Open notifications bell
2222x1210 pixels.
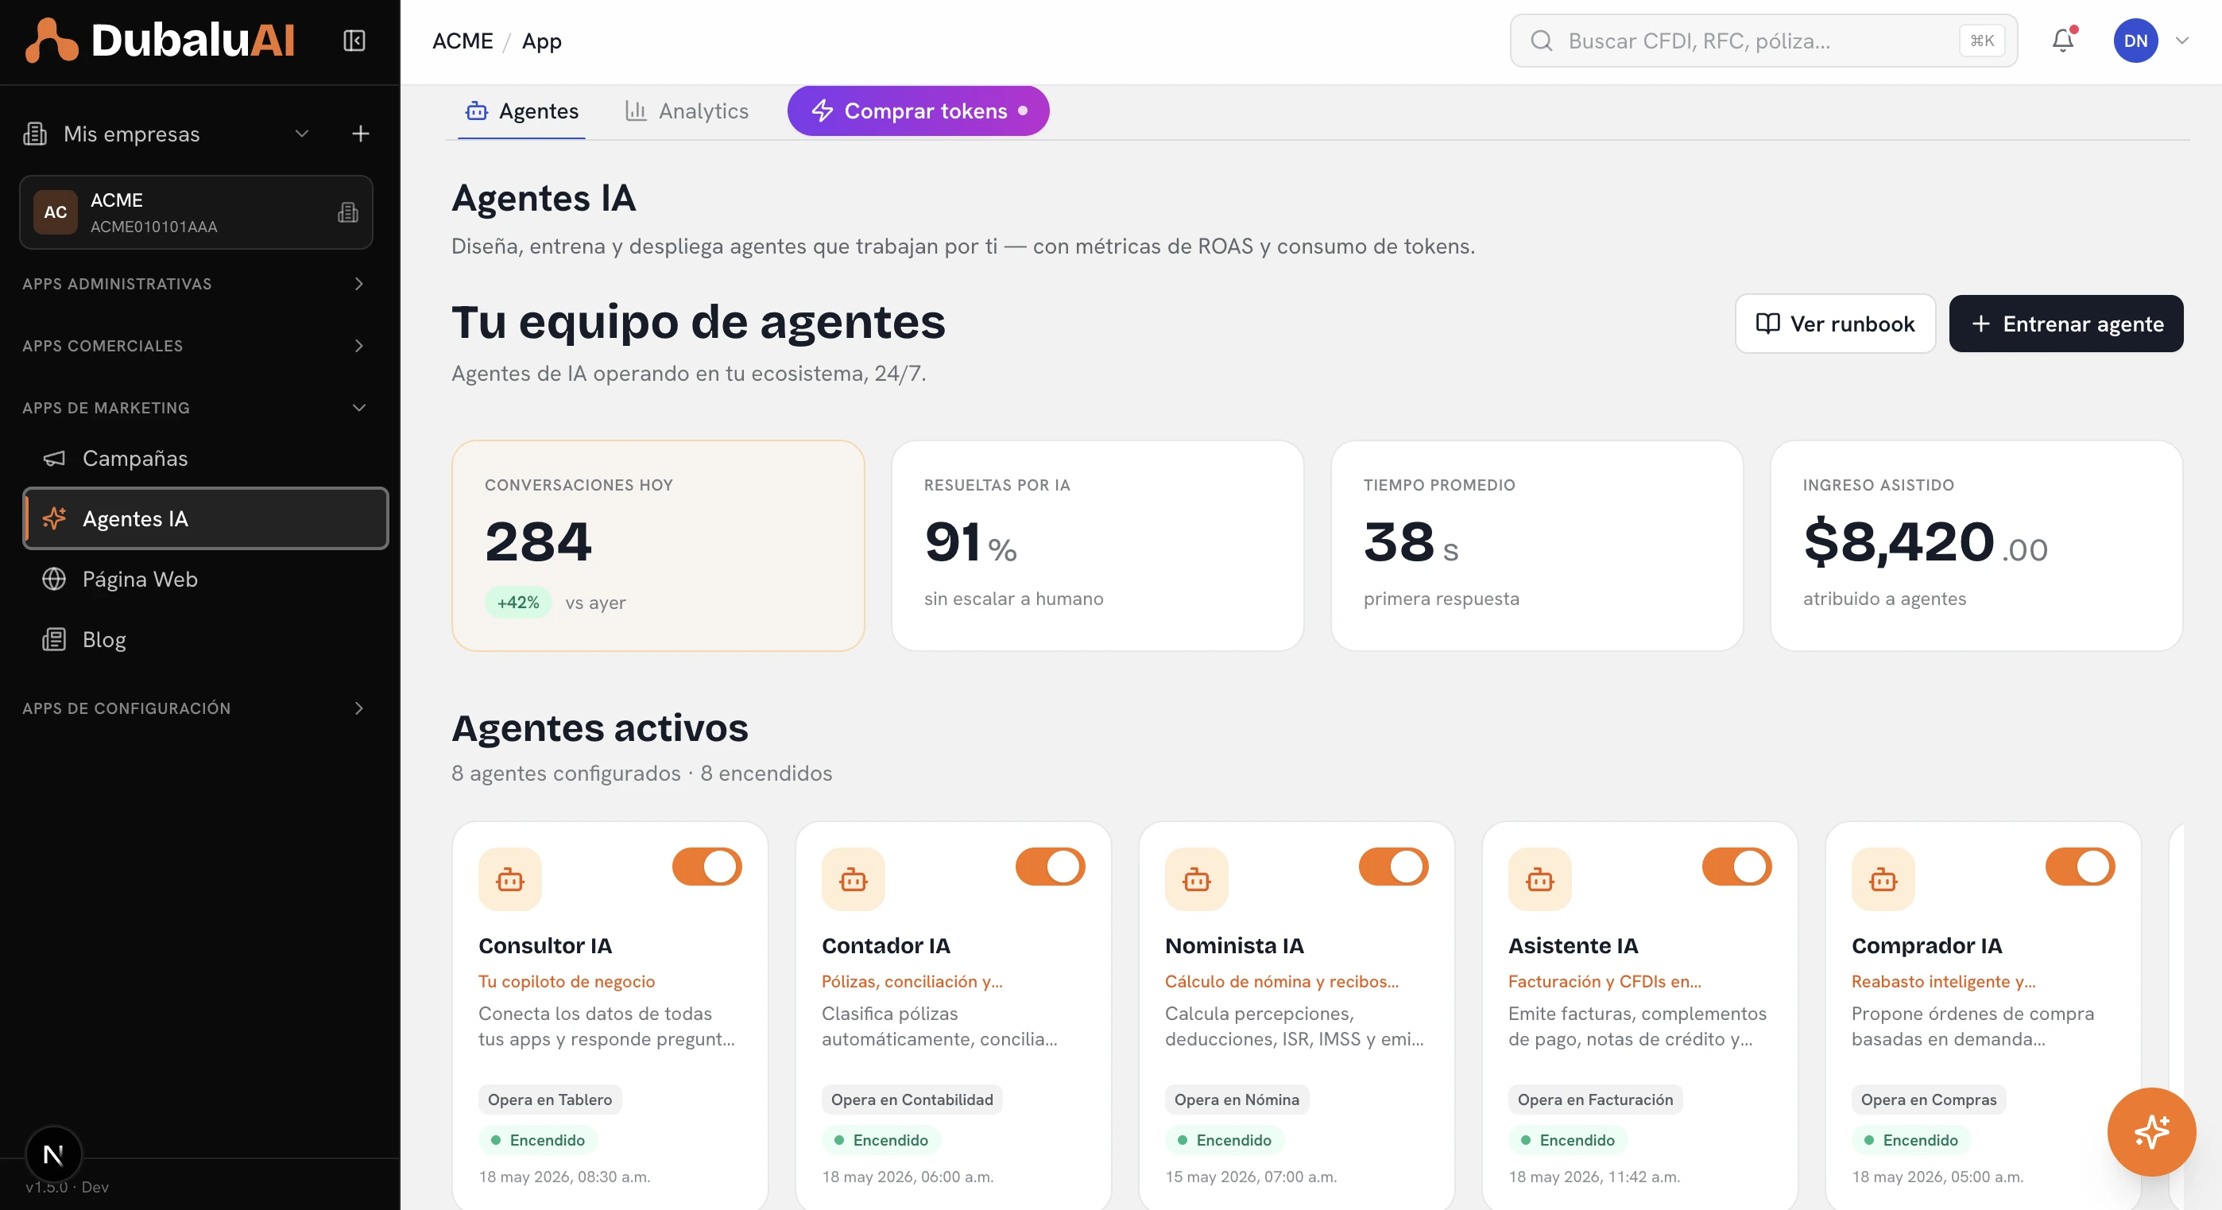click(x=2063, y=41)
